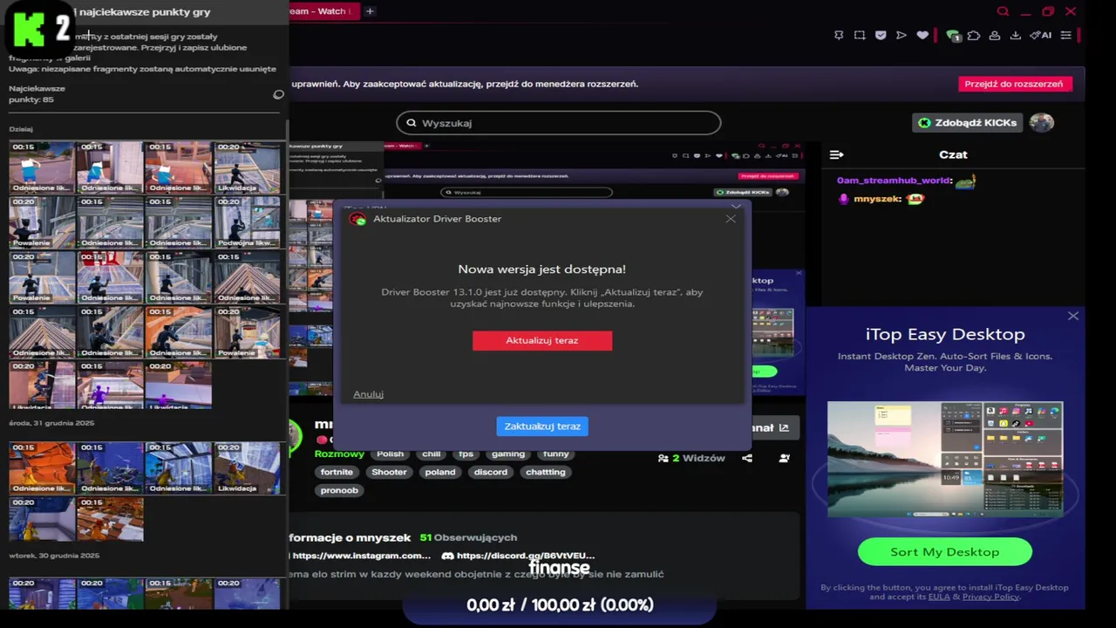1116x628 pixels.
Task: Click the poland tag
Action: (440, 472)
